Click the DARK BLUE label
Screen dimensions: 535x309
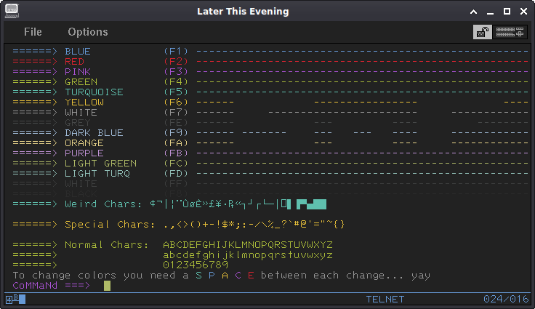coord(94,133)
